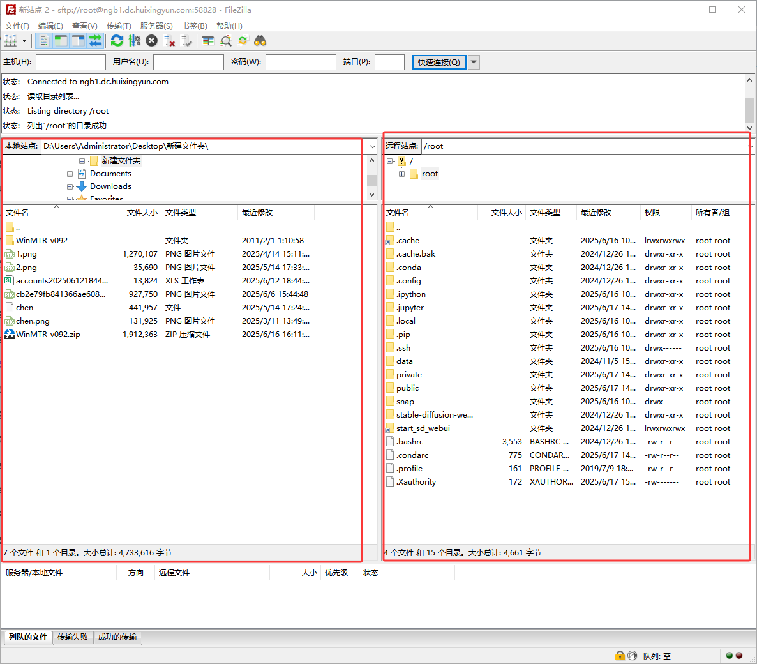
Task: Sort remote files by the 权限 column
Action: pos(652,213)
